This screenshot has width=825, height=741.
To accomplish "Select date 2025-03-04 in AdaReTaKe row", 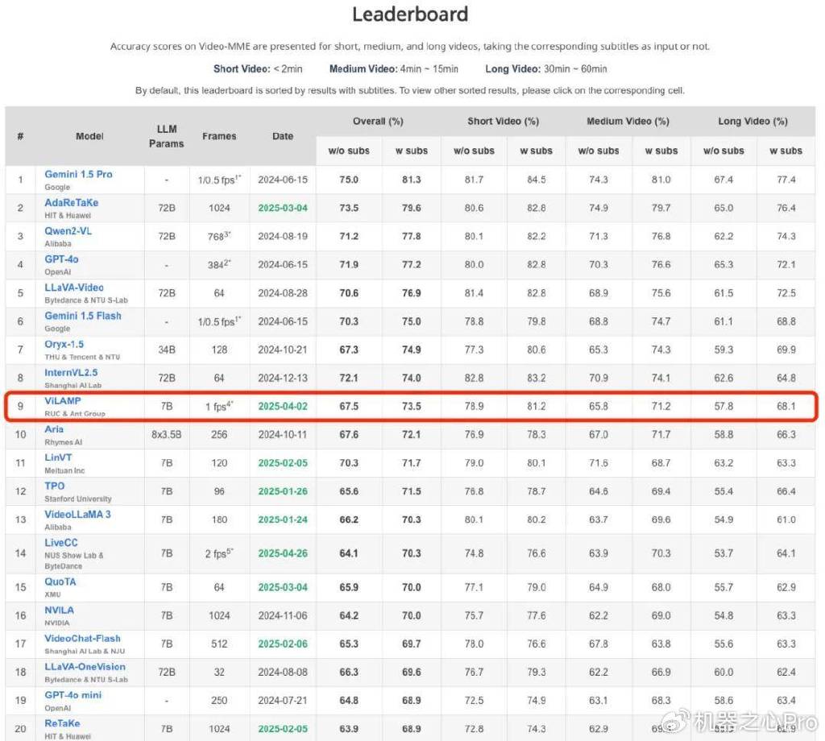I will (x=283, y=209).
